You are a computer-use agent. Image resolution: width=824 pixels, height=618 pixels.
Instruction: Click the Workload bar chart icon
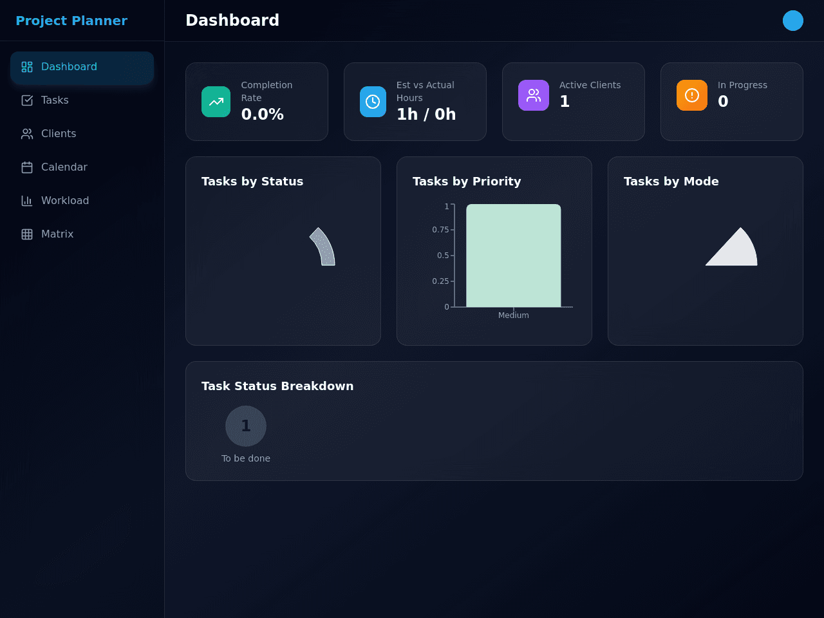(x=27, y=201)
